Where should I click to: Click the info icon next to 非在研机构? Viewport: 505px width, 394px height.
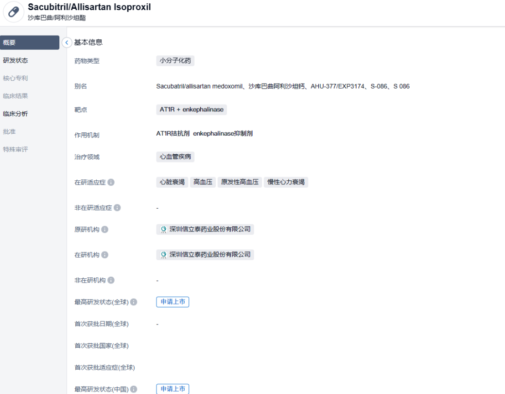click(x=111, y=280)
